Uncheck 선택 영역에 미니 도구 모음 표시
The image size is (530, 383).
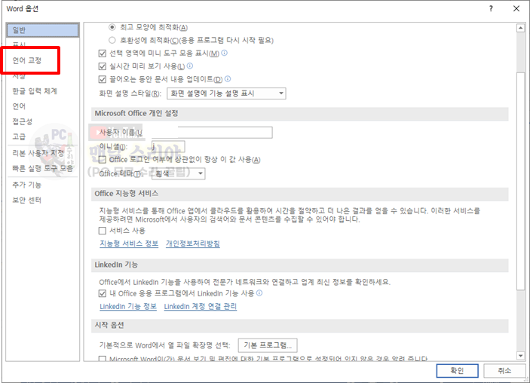pyautogui.click(x=102, y=54)
